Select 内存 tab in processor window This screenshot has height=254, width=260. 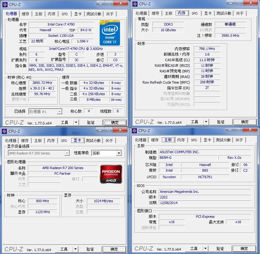[52, 14]
